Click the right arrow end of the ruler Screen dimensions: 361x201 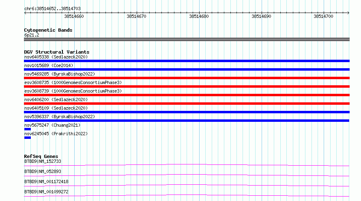tap(348, 13)
